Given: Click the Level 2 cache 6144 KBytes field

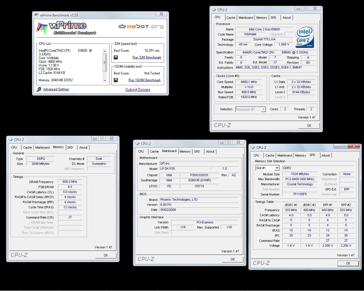Looking at the screenshot, I should click(x=301, y=92).
